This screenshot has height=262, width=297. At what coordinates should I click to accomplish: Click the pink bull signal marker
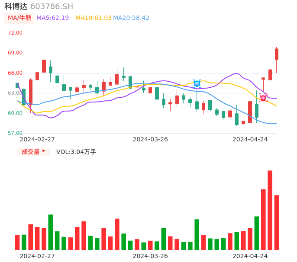click(263, 98)
